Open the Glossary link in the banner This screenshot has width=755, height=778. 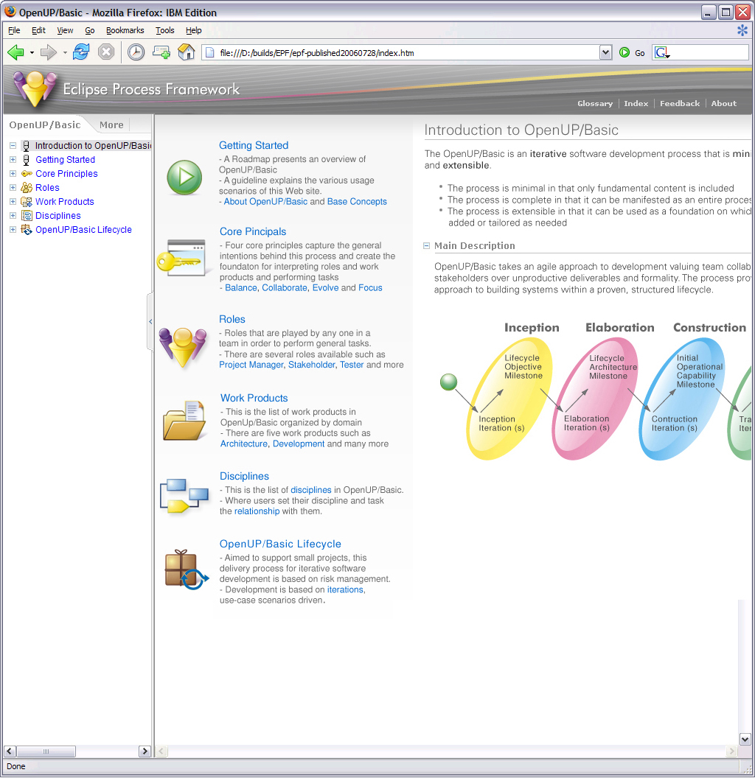point(595,103)
